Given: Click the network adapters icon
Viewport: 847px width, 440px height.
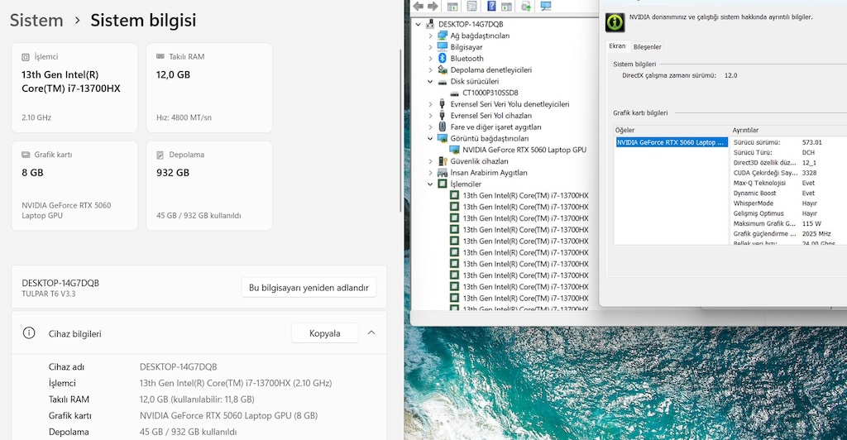Looking at the screenshot, I should coord(443,36).
